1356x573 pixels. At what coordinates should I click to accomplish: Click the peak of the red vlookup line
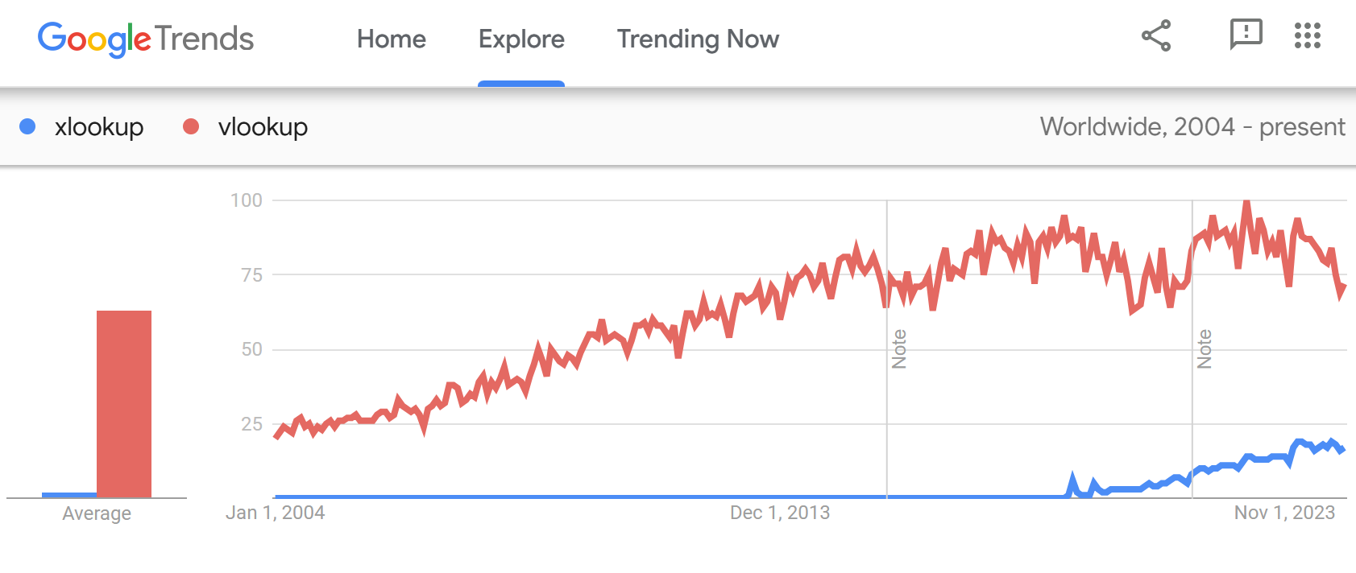pos(1246,201)
